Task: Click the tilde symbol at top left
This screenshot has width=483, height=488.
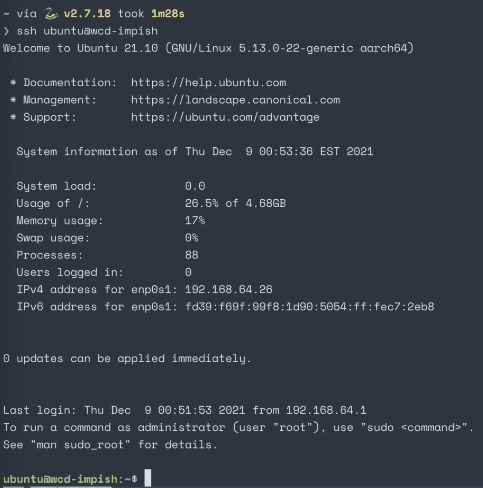Action: [7, 14]
